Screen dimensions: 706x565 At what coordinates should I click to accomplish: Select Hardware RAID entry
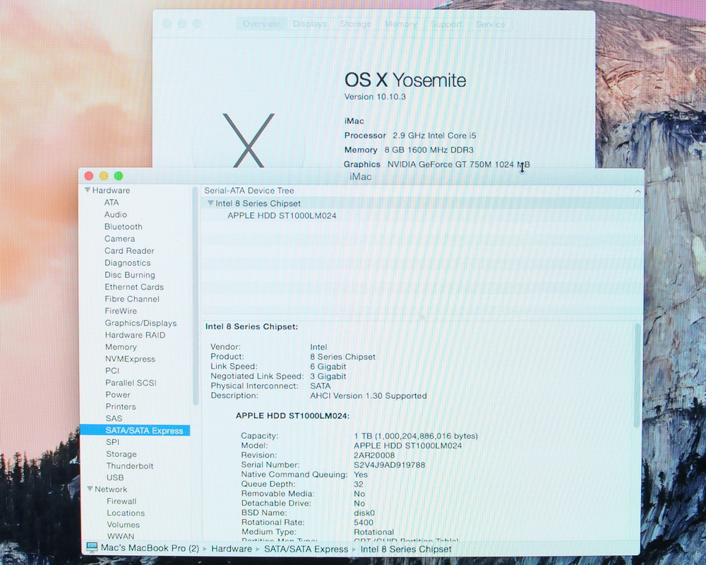tap(135, 335)
